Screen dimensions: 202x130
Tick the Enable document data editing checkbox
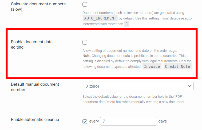(x=85, y=42)
